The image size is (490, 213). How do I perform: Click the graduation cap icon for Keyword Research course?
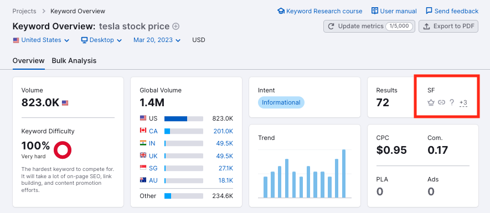tap(281, 11)
